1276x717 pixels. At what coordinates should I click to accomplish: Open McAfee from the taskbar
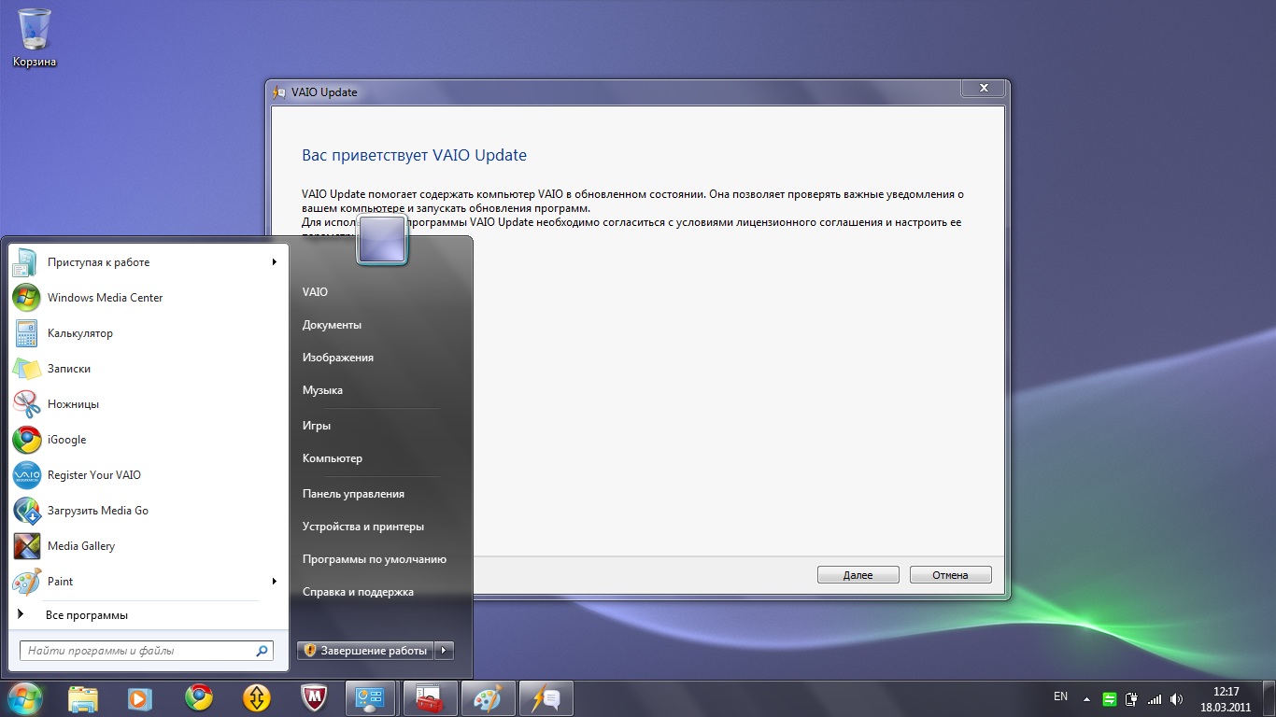315,698
